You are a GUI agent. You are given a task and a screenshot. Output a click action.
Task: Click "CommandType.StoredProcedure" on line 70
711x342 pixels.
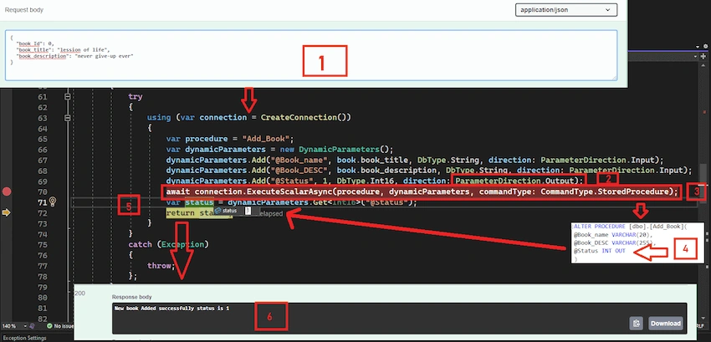coord(605,191)
